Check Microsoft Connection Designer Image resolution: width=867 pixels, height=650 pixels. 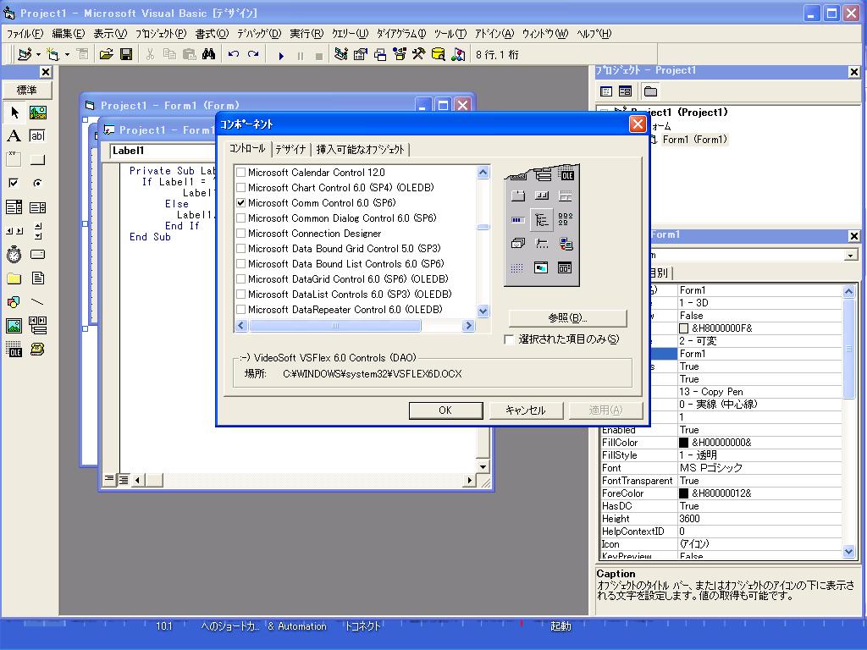tap(241, 234)
